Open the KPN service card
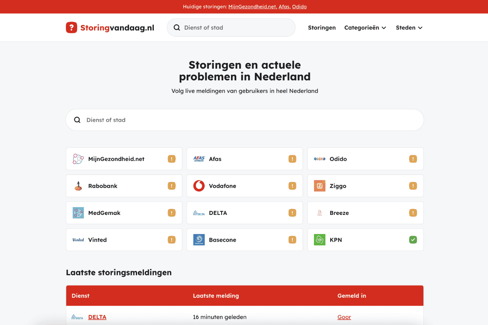This screenshot has width=488, height=325. point(366,240)
